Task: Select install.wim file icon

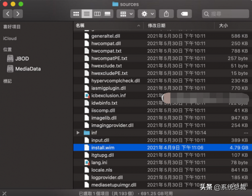Action: coord(87,148)
